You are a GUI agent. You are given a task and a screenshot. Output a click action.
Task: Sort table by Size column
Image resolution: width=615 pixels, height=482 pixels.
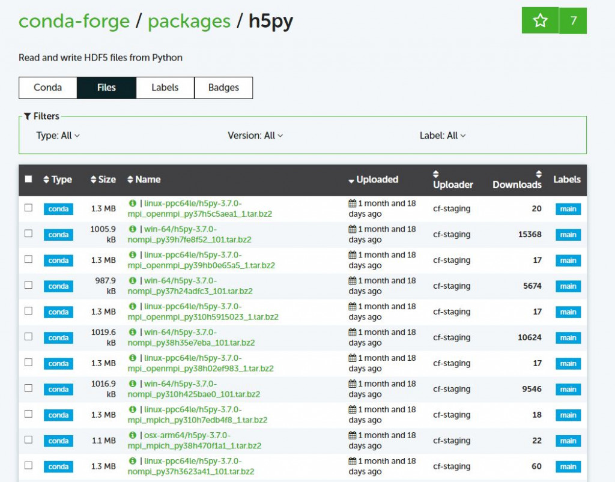click(x=103, y=179)
